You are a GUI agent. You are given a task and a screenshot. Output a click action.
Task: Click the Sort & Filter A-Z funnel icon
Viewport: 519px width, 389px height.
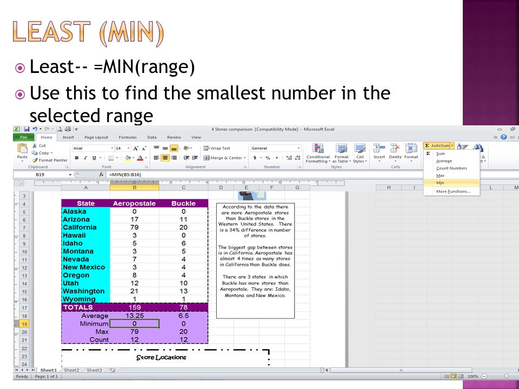462,147
